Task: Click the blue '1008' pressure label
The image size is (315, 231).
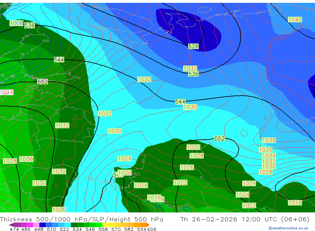Action: [16, 23]
